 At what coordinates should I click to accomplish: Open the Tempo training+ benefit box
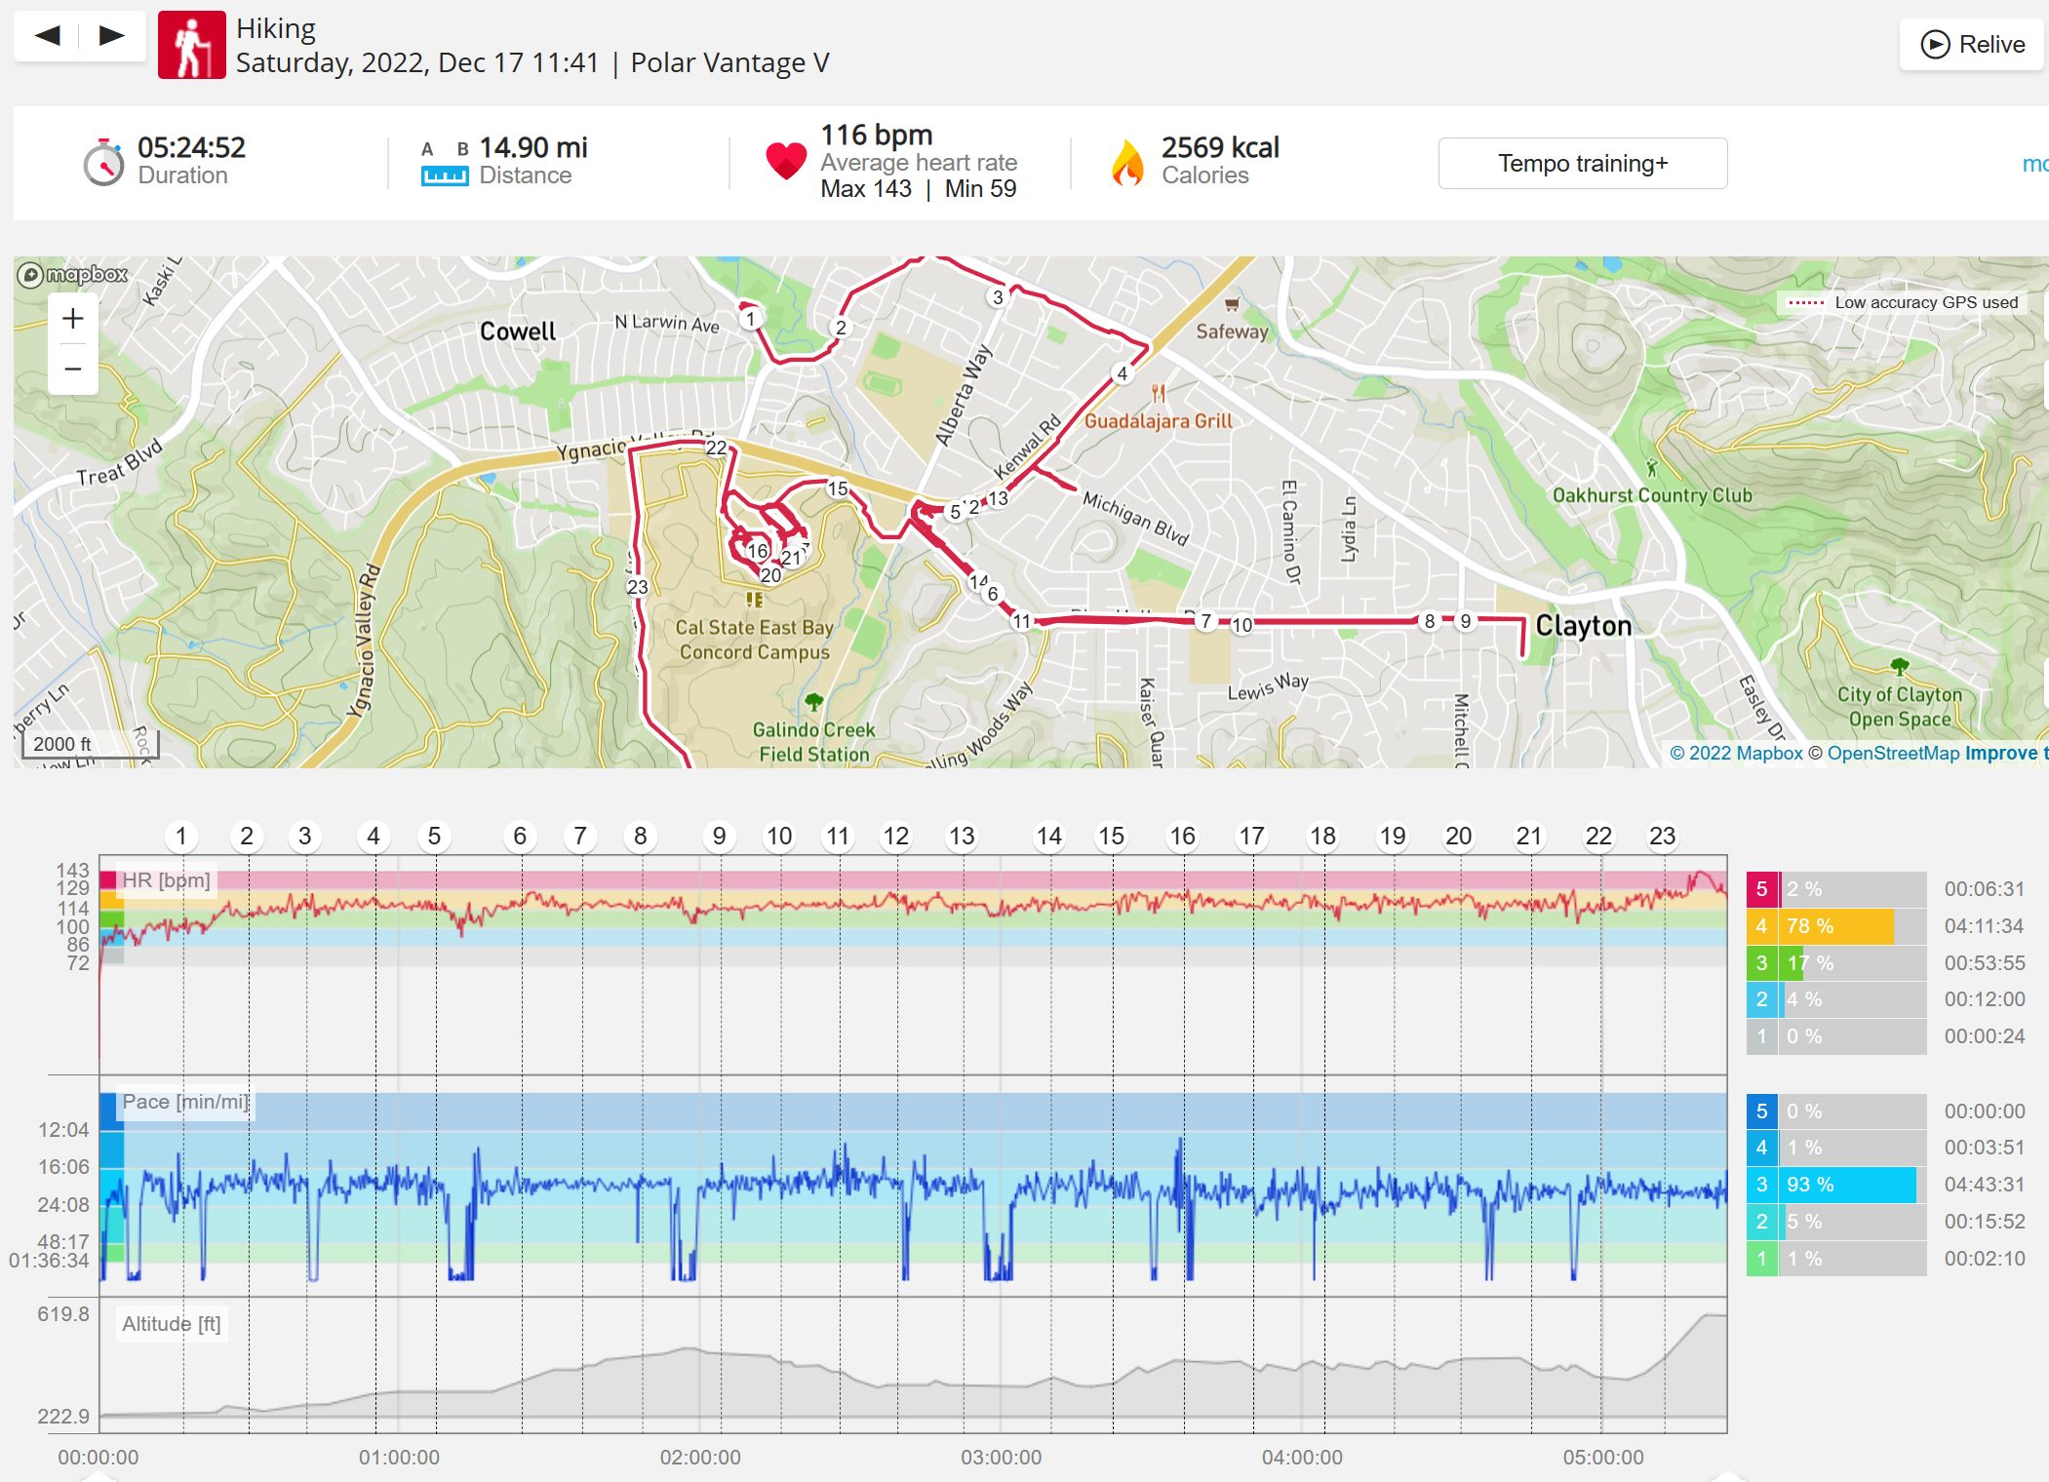click(1583, 163)
